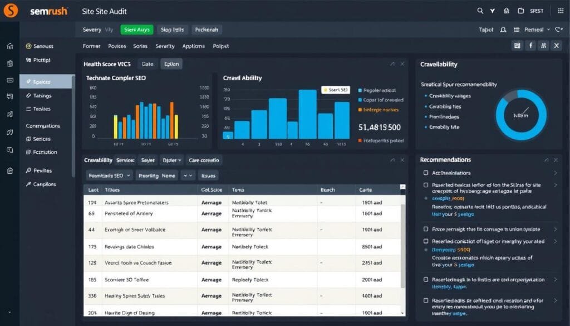Expand the 'Djrter' dropdown filter
The width and height of the screenshot is (570, 326).
(171, 160)
